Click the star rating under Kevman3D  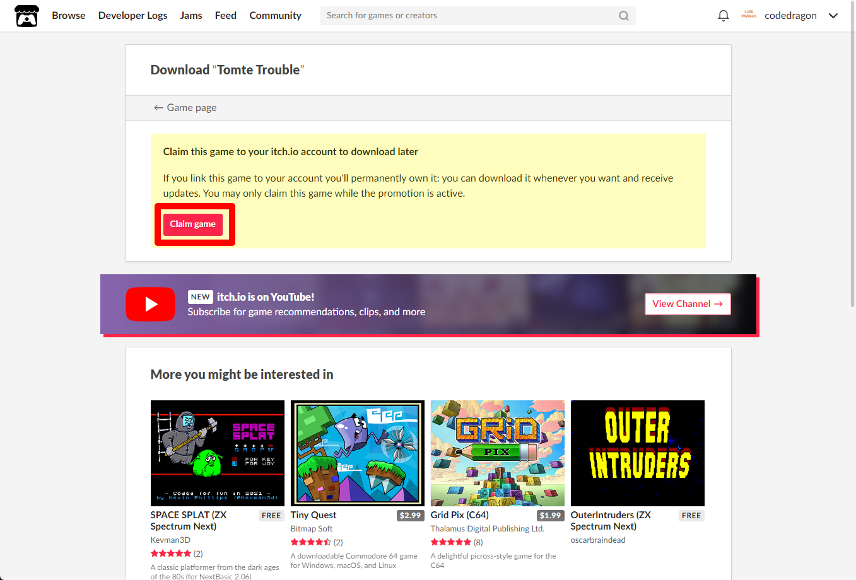pos(171,554)
